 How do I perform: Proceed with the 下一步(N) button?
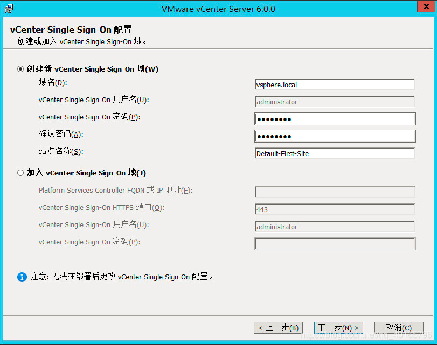[x=338, y=328]
